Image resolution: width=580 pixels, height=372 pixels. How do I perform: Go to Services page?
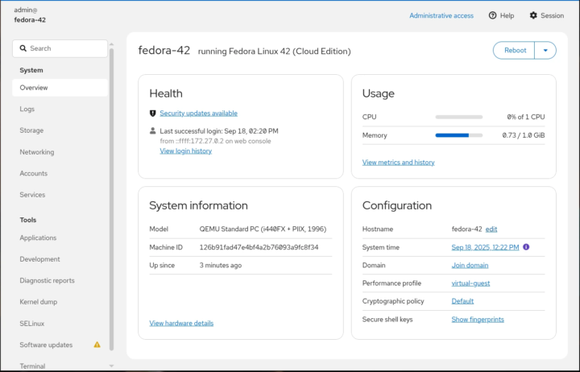tap(60, 195)
